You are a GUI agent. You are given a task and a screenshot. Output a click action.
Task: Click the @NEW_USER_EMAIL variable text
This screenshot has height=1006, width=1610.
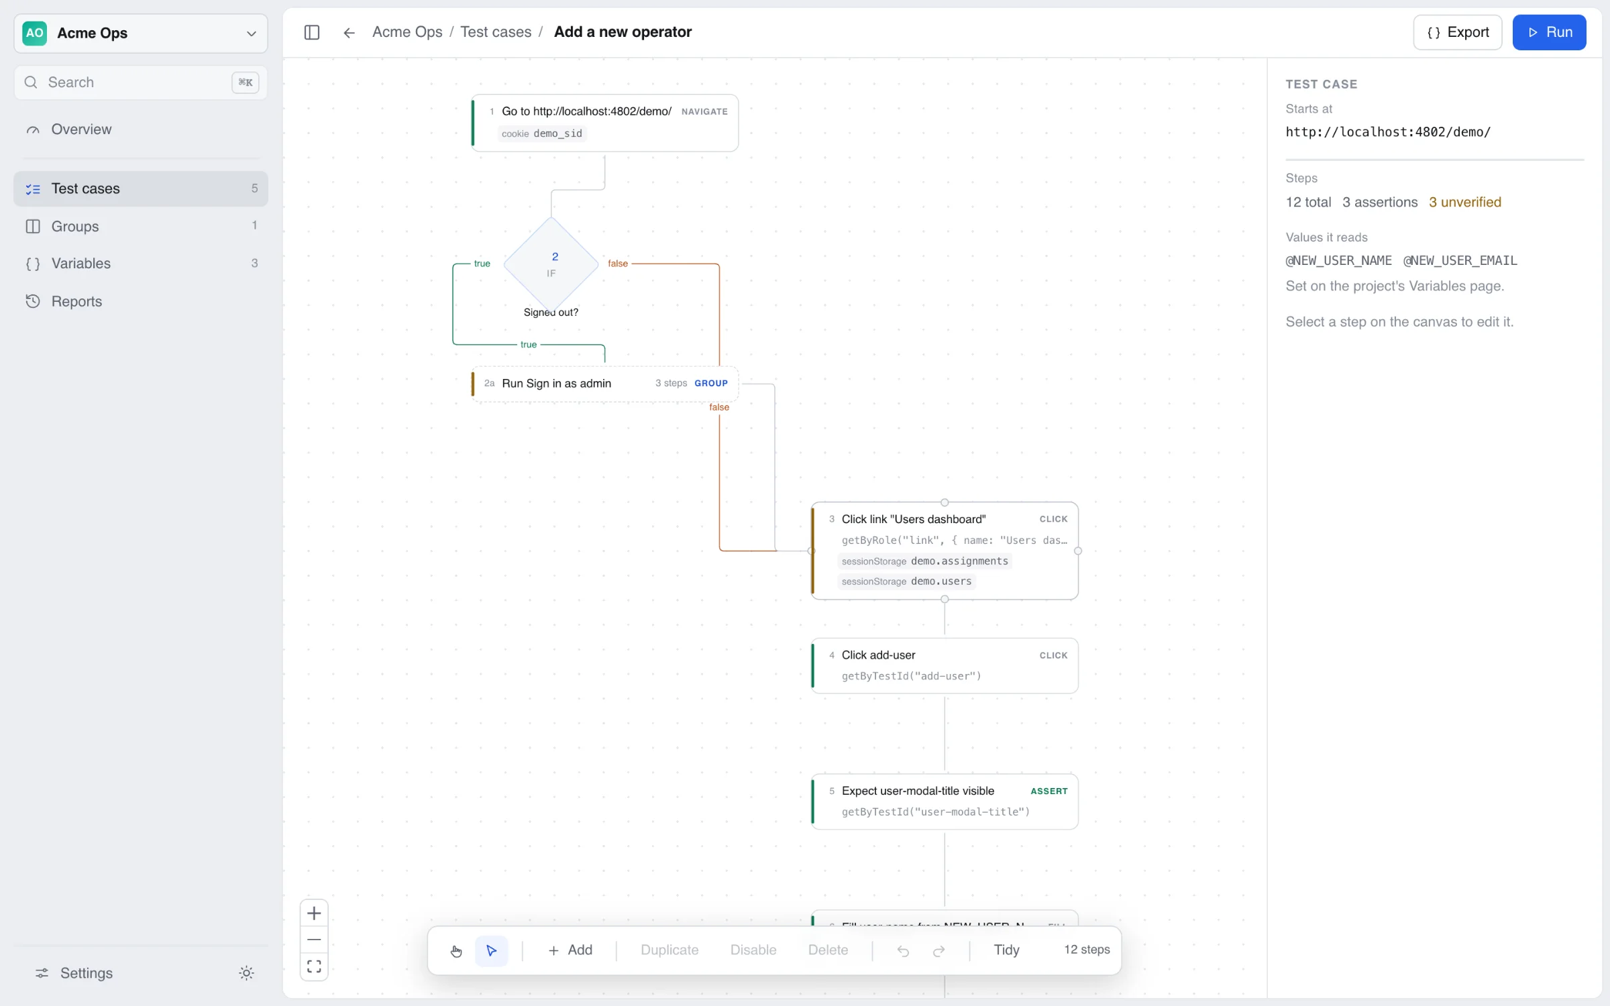pos(1460,261)
